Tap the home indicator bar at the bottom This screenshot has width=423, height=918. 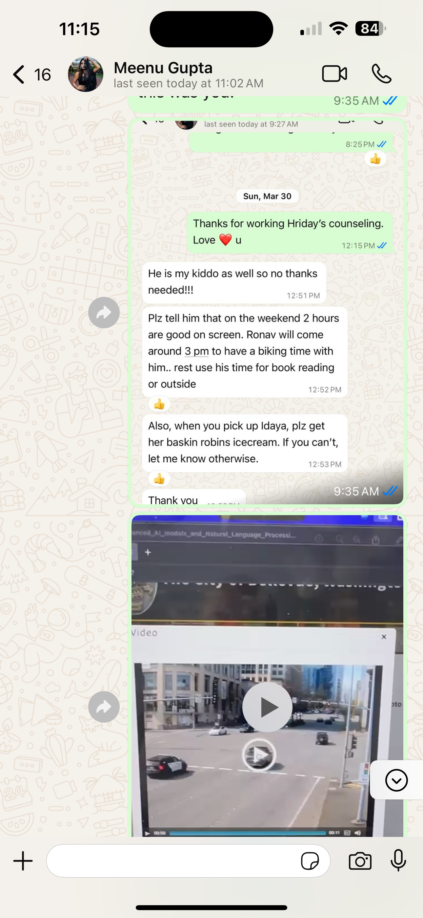click(211, 907)
